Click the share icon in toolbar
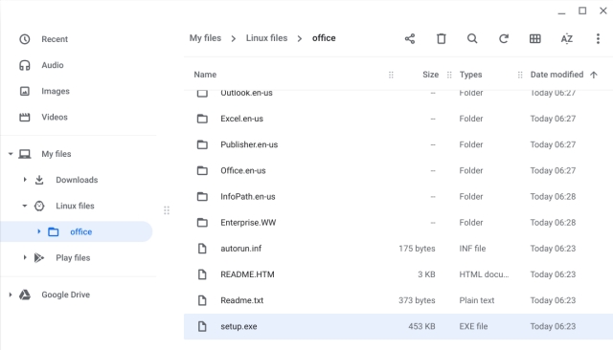Screen dimensions: 613x350 [410, 38]
